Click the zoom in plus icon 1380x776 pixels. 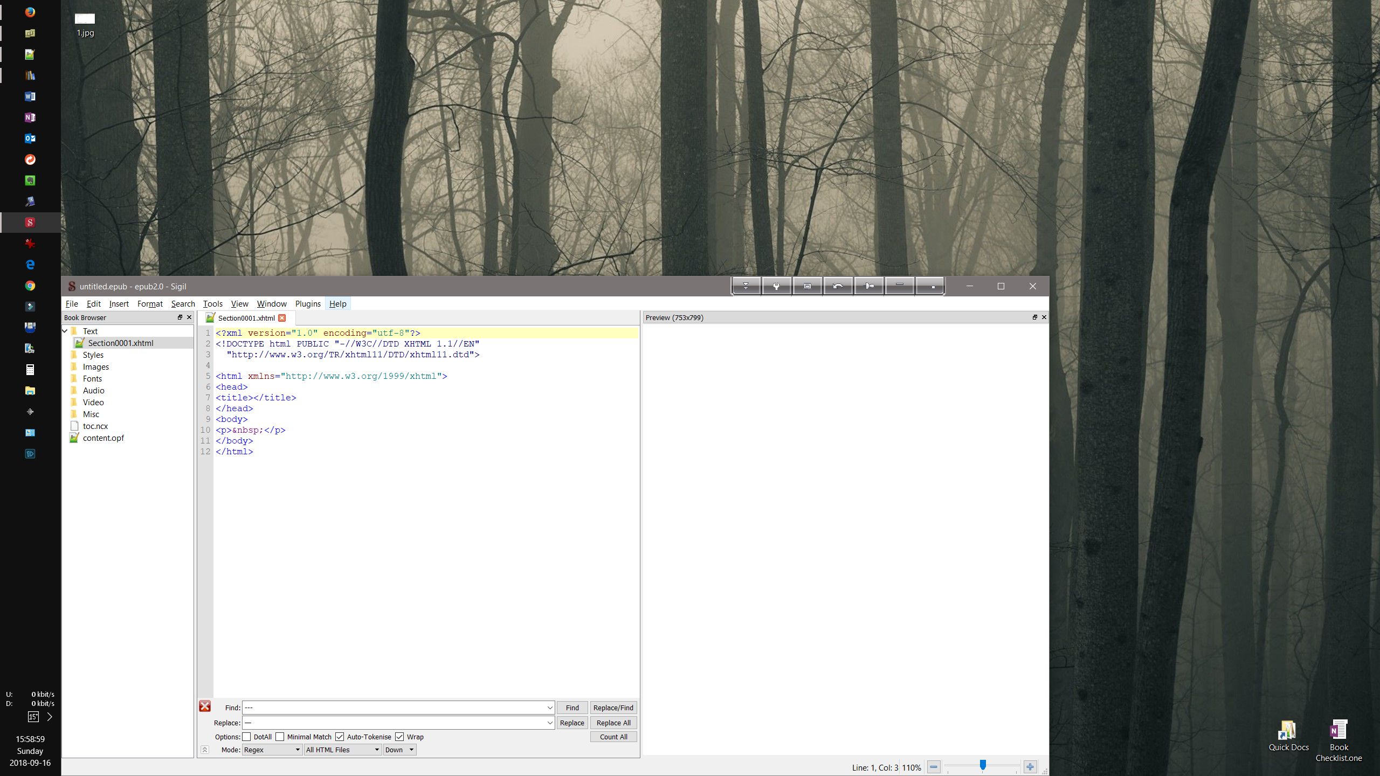[1030, 767]
